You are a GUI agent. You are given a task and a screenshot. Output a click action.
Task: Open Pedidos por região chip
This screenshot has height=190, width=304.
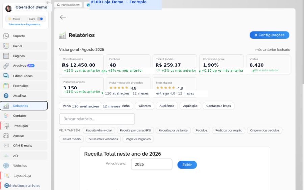tap(229, 130)
